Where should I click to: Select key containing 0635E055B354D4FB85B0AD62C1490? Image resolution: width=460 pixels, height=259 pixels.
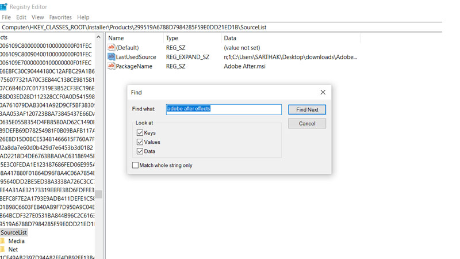47,122
